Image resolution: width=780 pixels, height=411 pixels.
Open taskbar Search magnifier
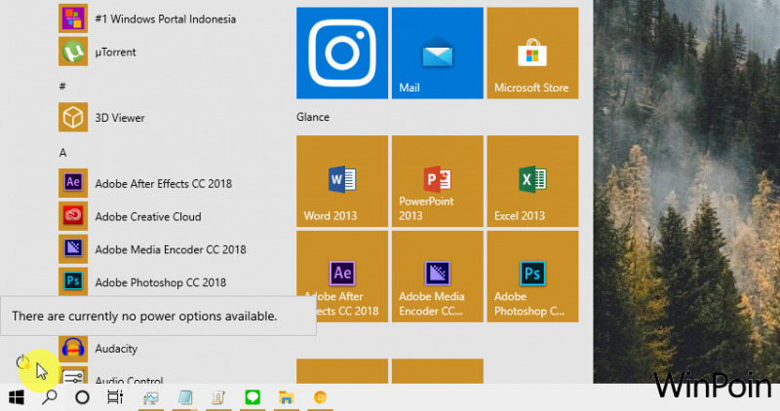coord(50,397)
